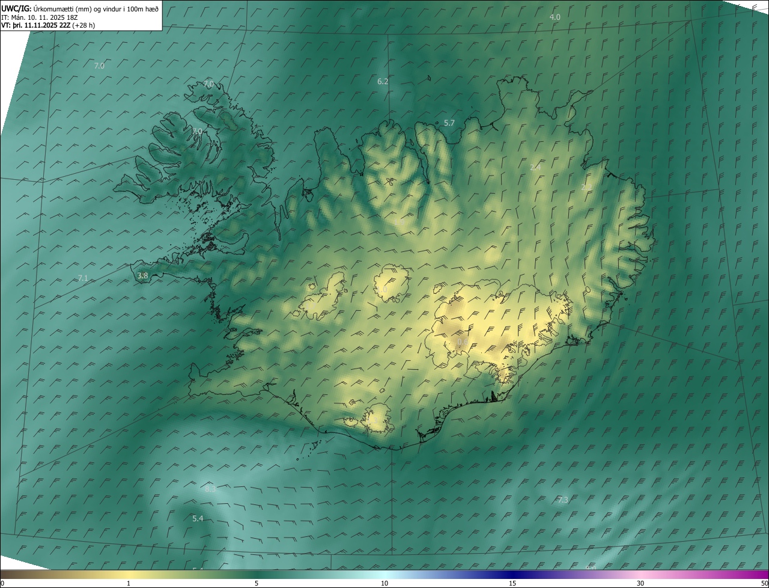Click the '15' tick on the colour scale
This screenshot has height=588, width=769.
click(512, 584)
